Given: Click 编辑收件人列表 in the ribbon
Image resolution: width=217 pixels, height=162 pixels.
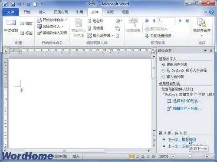Looking at the screenshot, I should click(52, 33).
